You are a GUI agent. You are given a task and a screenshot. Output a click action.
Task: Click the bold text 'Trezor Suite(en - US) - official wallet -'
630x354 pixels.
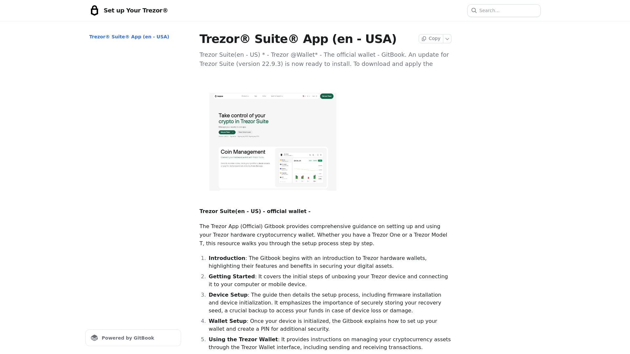tap(255, 211)
